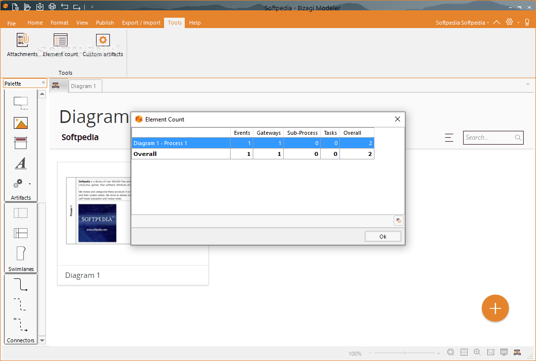Select the Header artifact in palette
Image resolution: width=536 pixels, height=361 pixels.
click(x=21, y=143)
